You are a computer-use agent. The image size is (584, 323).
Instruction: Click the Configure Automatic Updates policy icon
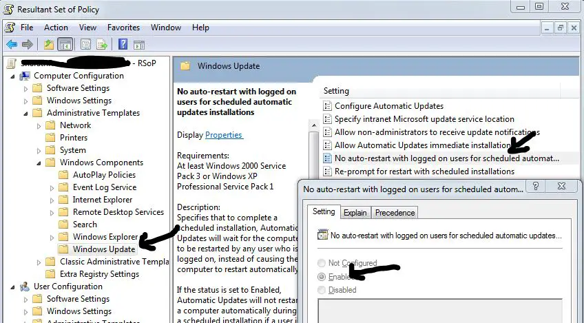coord(327,106)
